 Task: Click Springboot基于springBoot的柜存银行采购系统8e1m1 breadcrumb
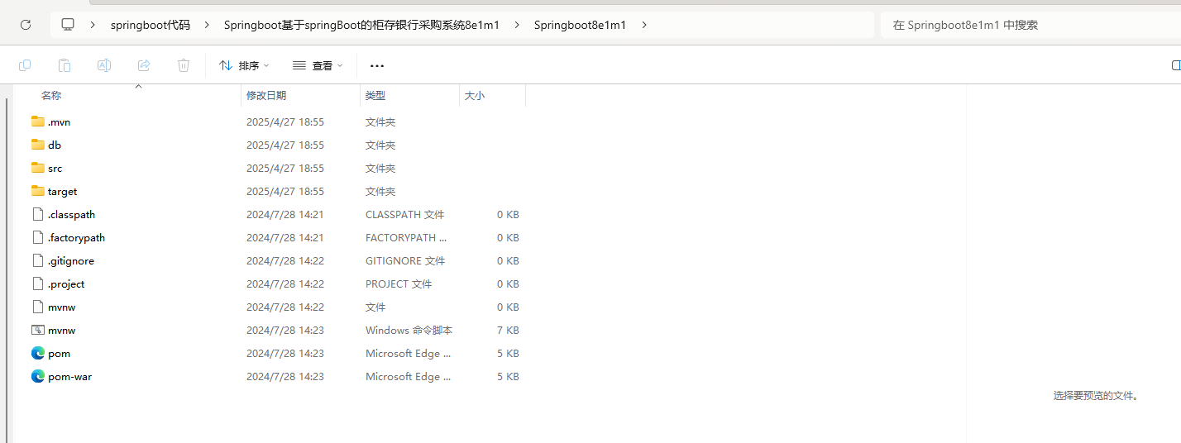(x=361, y=25)
